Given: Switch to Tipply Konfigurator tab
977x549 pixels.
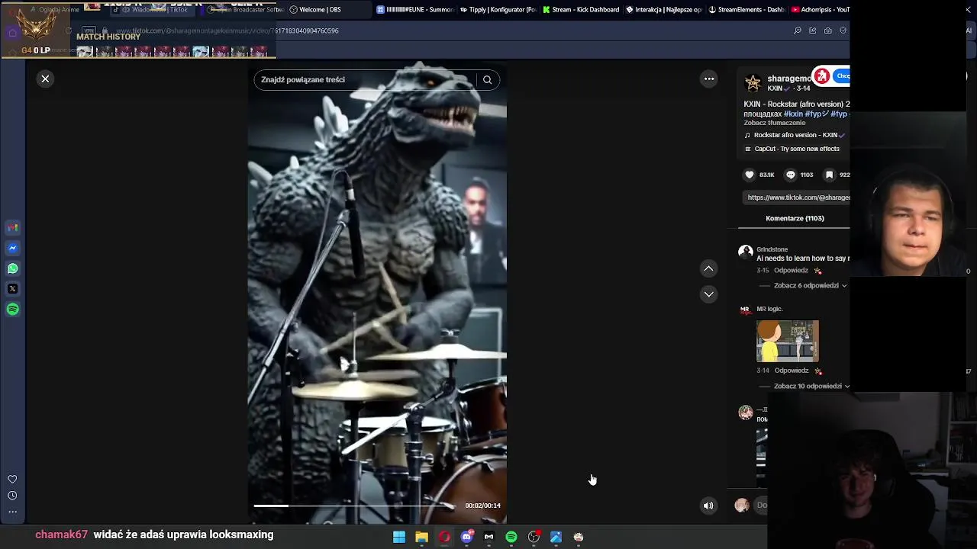Looking at the screenshot, I should 498,10.
